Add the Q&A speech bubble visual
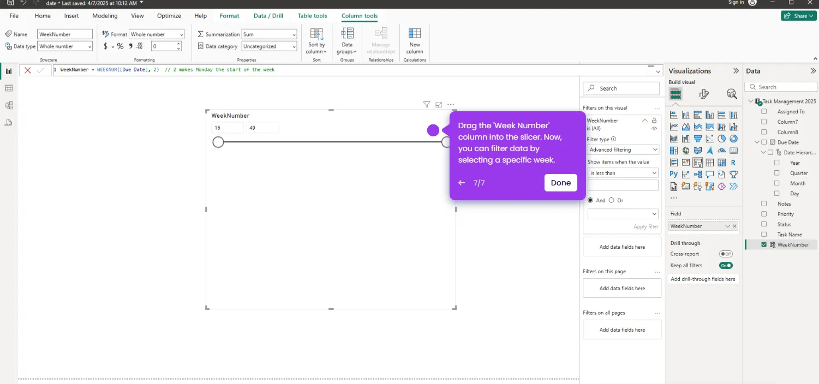Image resolution: width=819 pixels, height=384 pixels. click(x=710, y=175)
